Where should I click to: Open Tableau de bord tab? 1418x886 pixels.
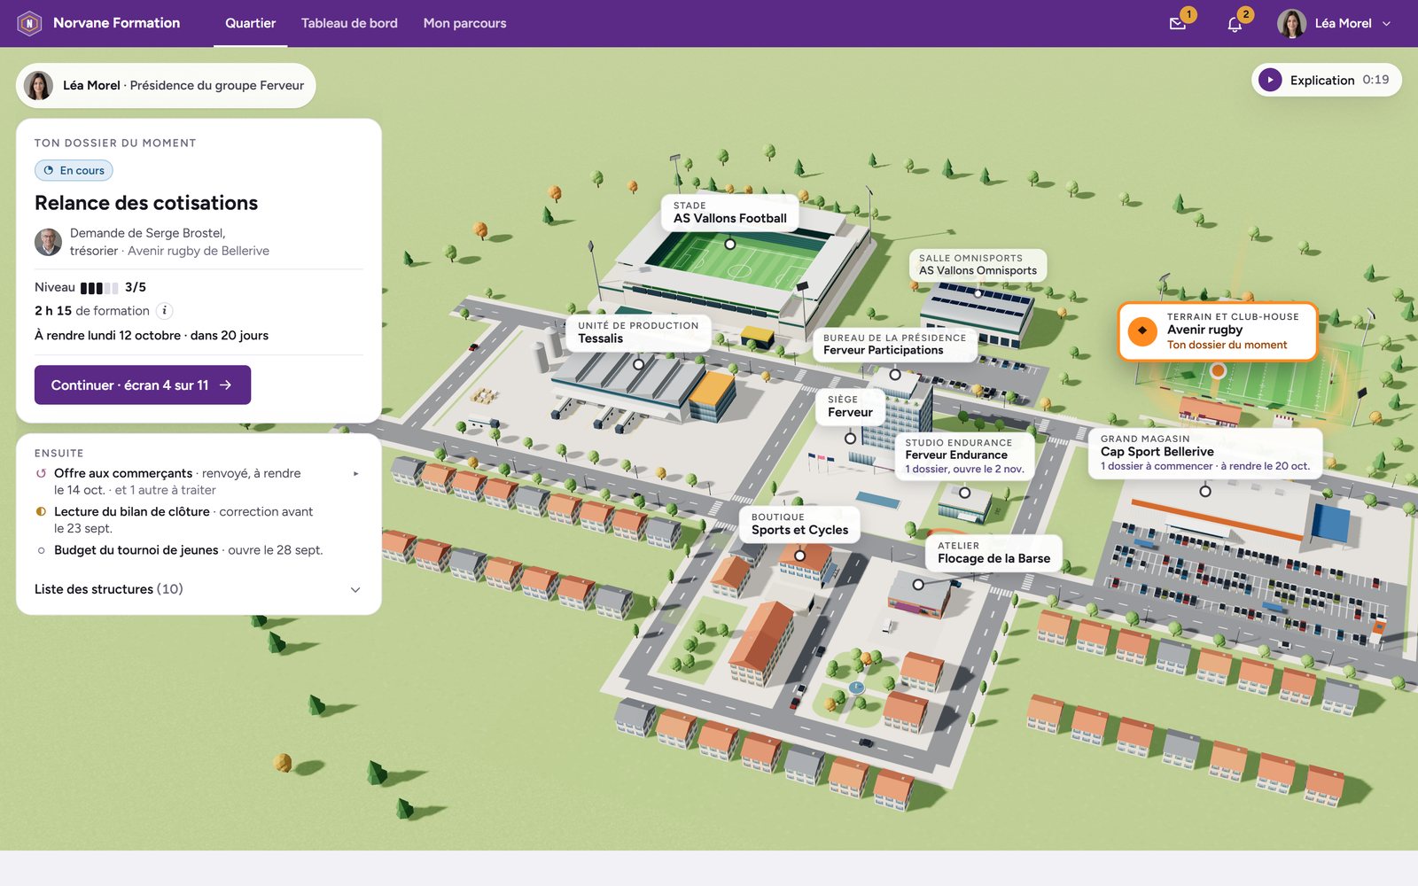point(349,23)
